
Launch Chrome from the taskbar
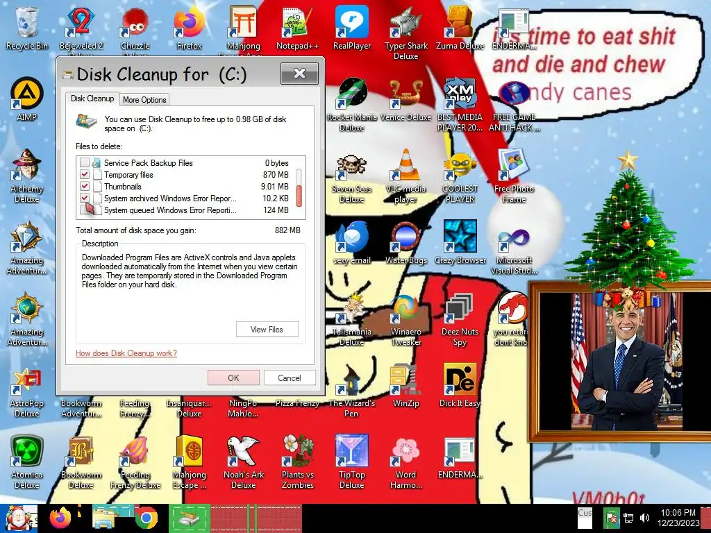tap(146, 518)
